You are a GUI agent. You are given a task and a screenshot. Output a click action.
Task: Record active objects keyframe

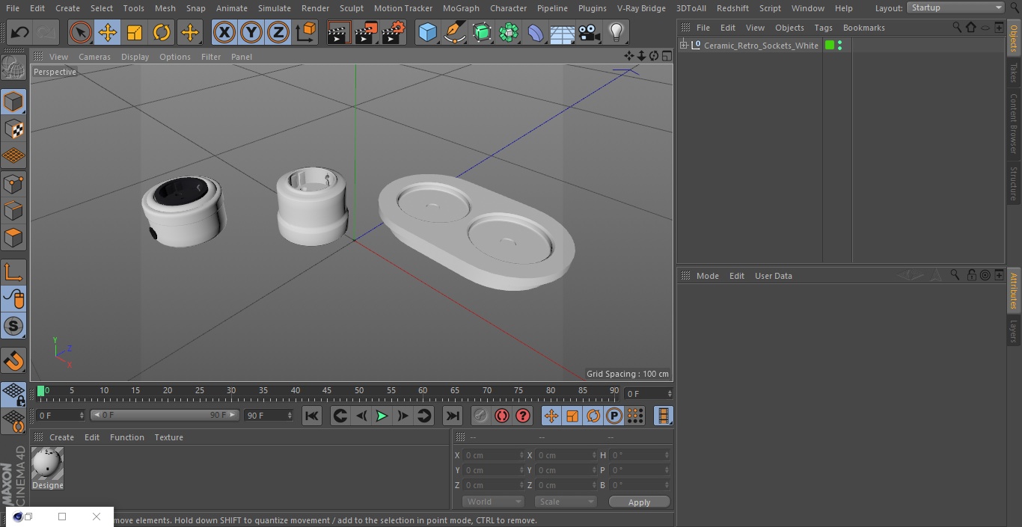pos(481,416)
